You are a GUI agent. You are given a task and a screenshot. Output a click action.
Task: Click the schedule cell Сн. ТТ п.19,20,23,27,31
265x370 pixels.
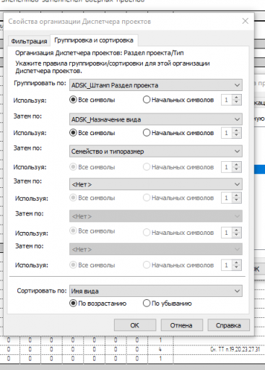235,349
